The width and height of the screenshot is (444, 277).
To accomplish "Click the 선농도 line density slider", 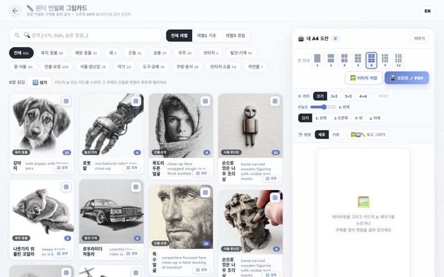I will click(323, 107).
